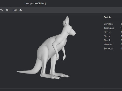The width and height of the screenshot is (122, 91).
Task: Select the Size X: label
Action: pos(107,32)
